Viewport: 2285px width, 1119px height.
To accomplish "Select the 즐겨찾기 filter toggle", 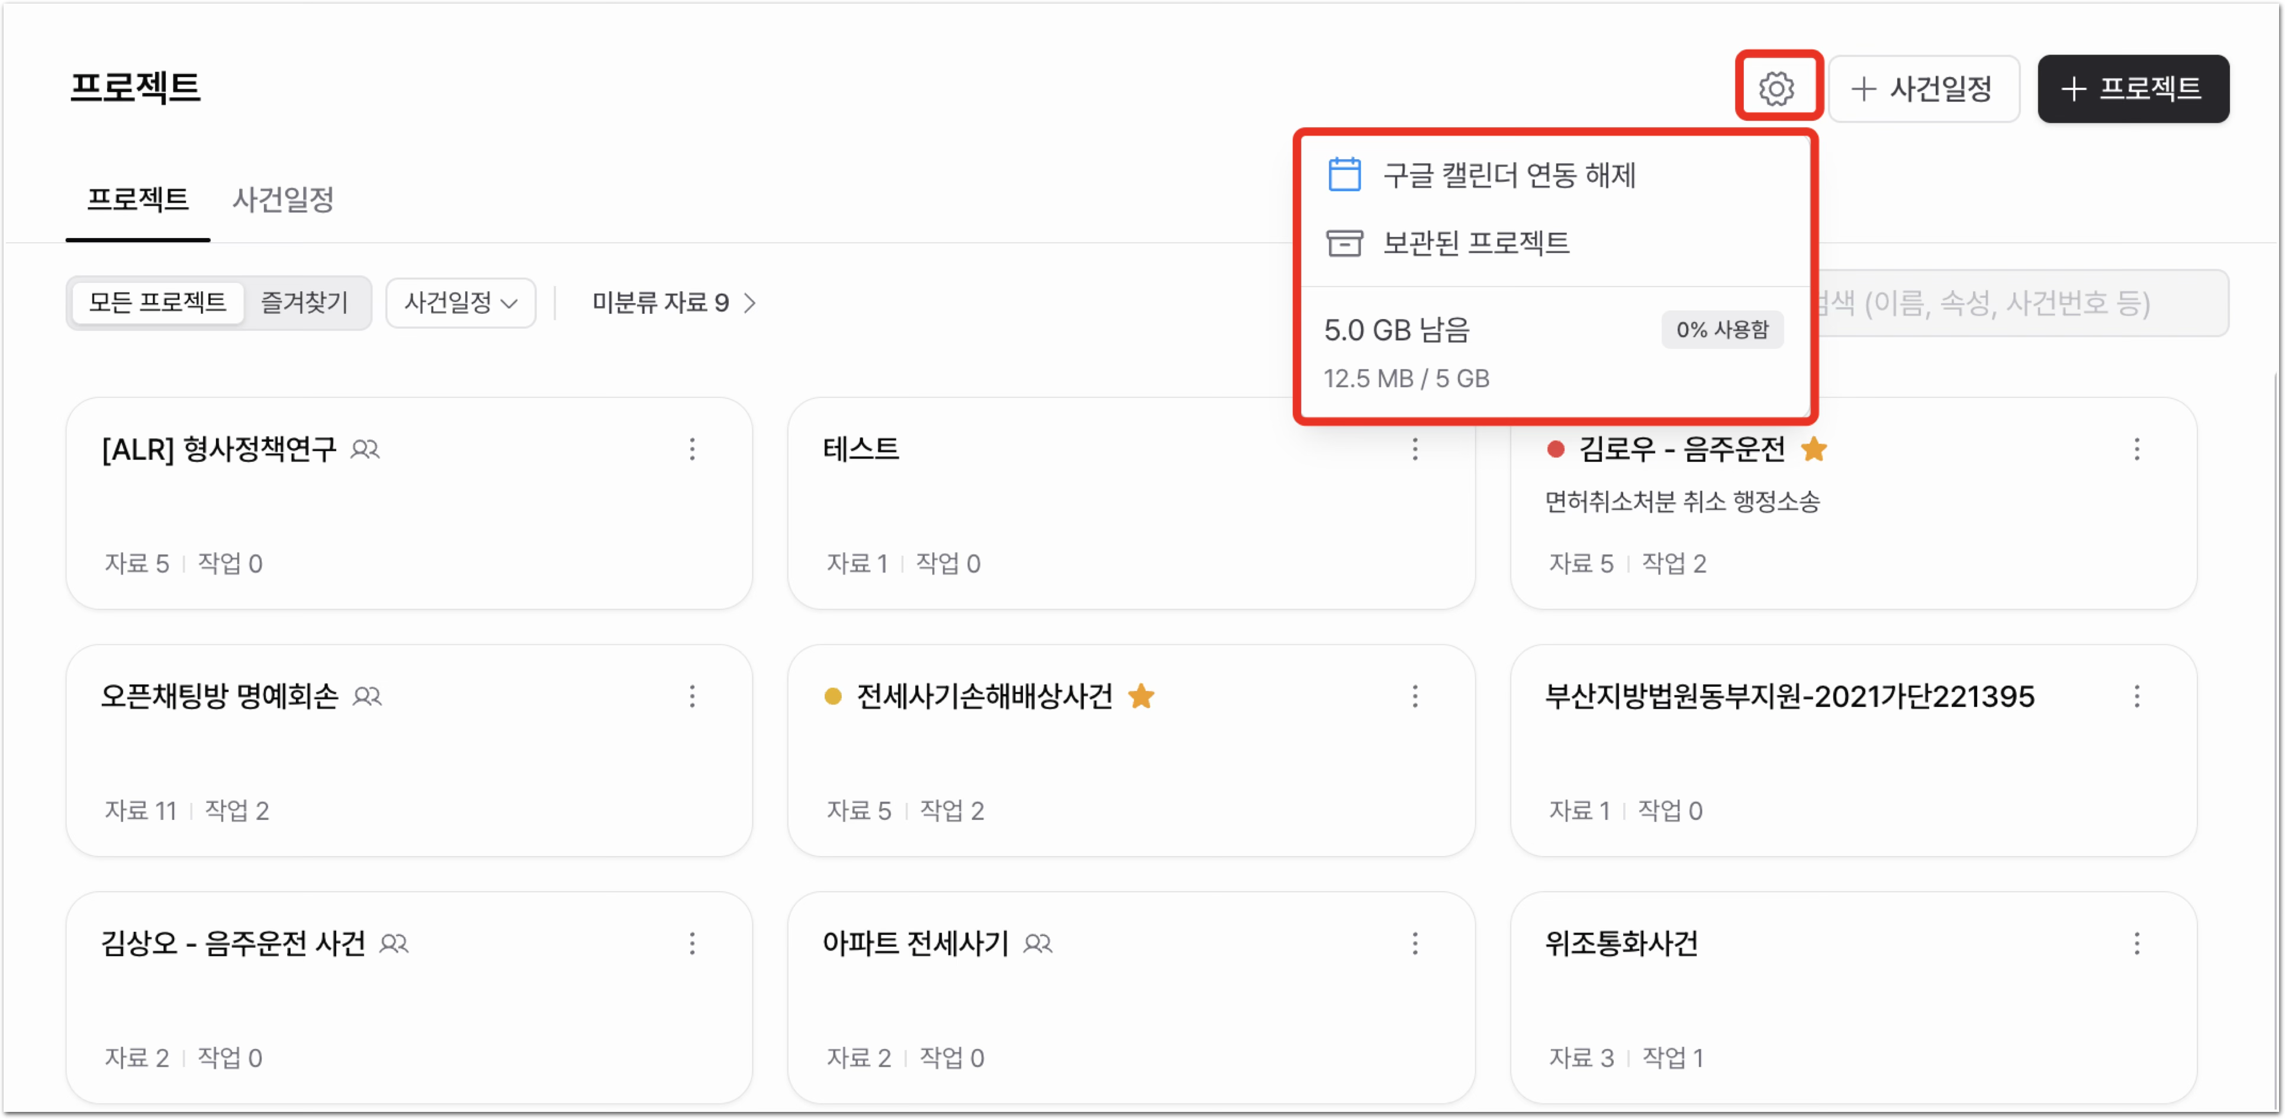I will [304, 303].
